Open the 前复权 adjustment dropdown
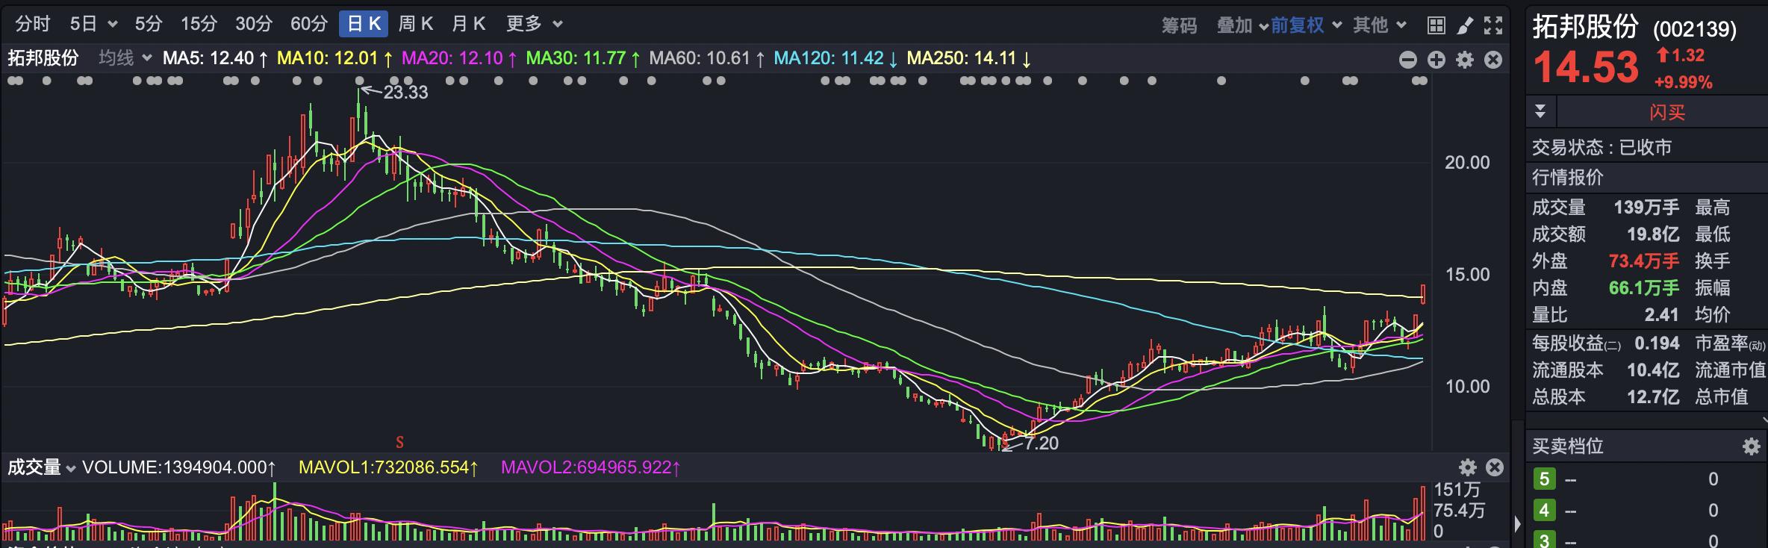Viewport: 1768px width, 548px height. 1305,25
